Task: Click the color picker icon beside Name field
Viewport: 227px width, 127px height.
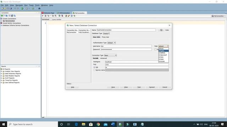Action: point(161,30)
